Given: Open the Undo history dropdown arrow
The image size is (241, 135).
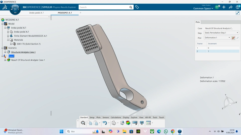Looking at the screenshot, I should pos(109,123).
